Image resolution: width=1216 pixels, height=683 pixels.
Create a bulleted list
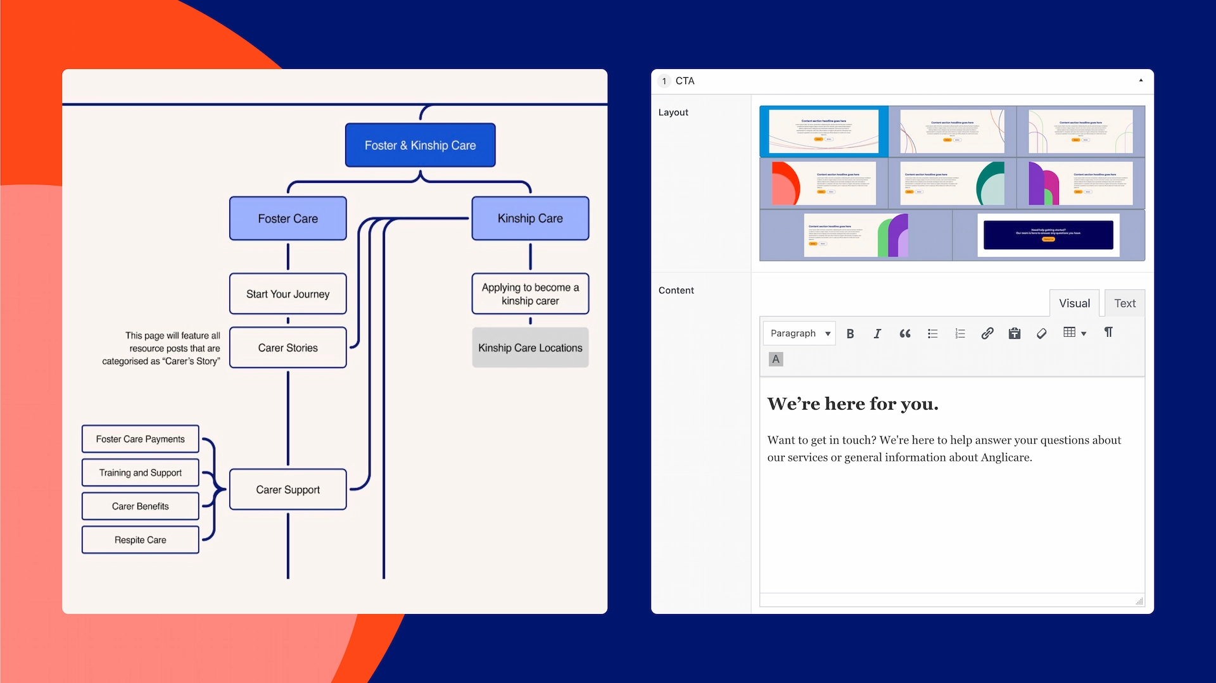pyautogui.click(x=933, y=334)
